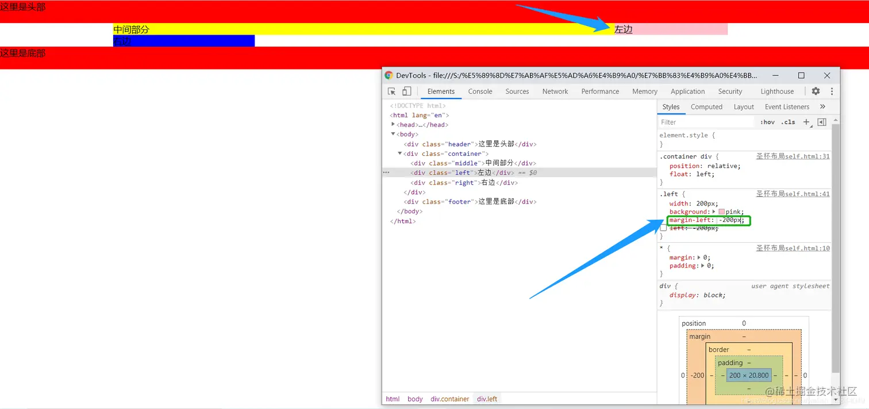
Task: Select the div class footer node
Action: 470,201
